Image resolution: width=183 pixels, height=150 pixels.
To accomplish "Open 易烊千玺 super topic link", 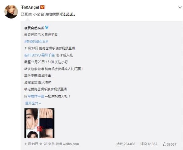I will pyautogui.click(x=36, y=96).
